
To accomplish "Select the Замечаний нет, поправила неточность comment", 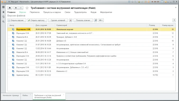I will coord(75,33).
